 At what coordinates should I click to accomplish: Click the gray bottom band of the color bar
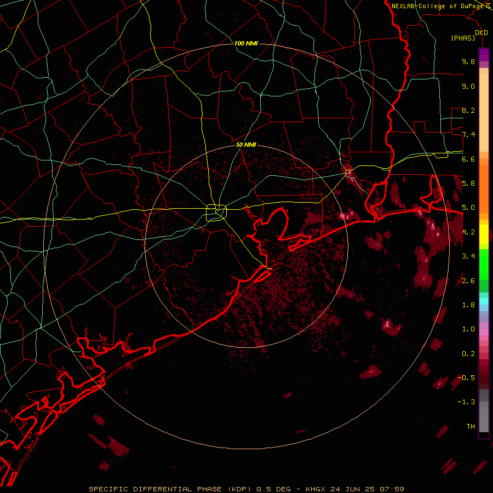(x=484, y=412)
